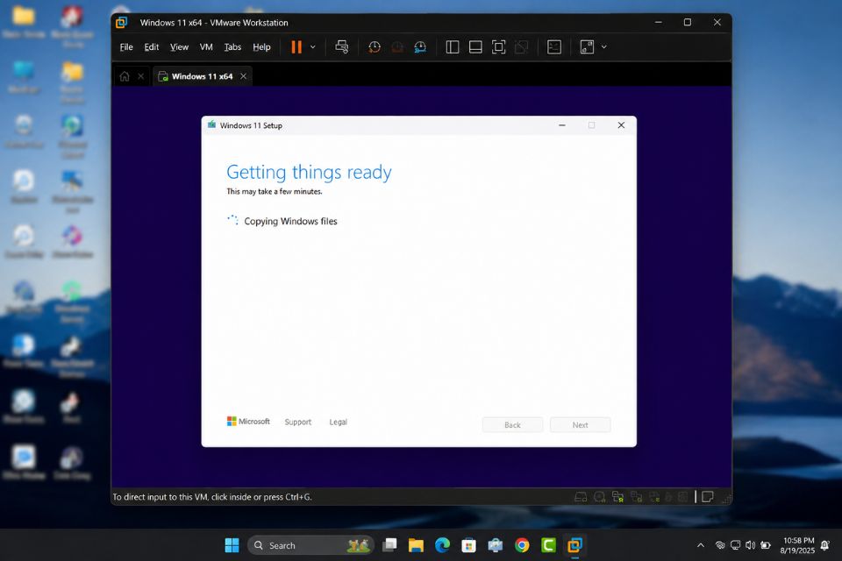Open the Windows Start menu

click(232, 545)
